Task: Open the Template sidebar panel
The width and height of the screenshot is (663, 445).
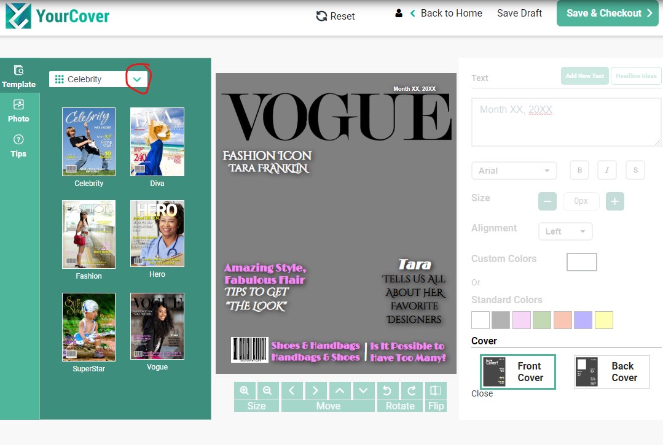Action: [x=18, y=77]
